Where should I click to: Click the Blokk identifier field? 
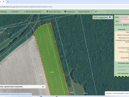click(x=124, y=17)
